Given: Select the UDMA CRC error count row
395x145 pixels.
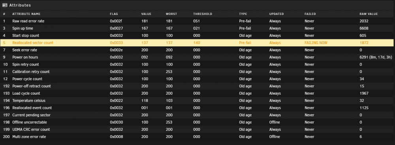Looking at the screenshot, I should click(x=197, y=129).
